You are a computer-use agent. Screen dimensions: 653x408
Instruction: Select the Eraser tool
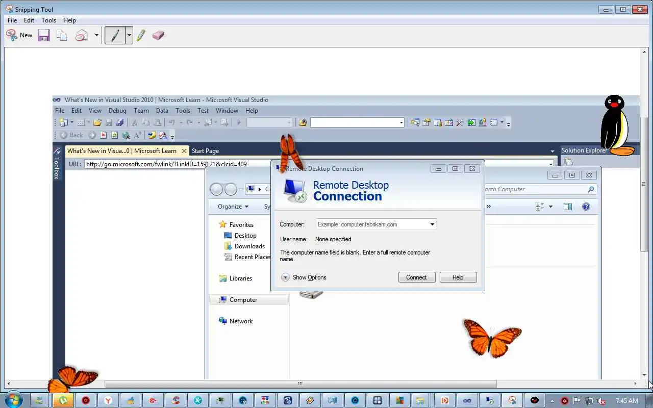[x=158, y=35]
